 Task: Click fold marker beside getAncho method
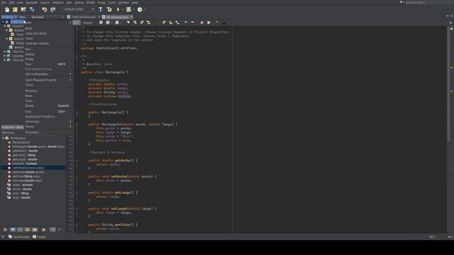(77, 161)
